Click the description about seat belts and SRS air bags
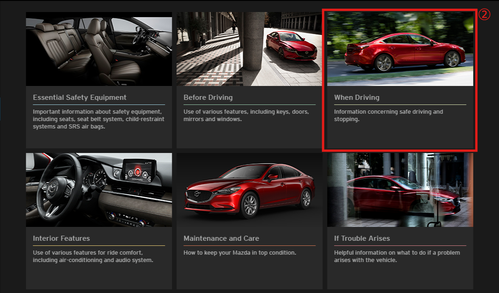This screenshot has width=499, height=293. pyautogui.click(x=98, y=119)
